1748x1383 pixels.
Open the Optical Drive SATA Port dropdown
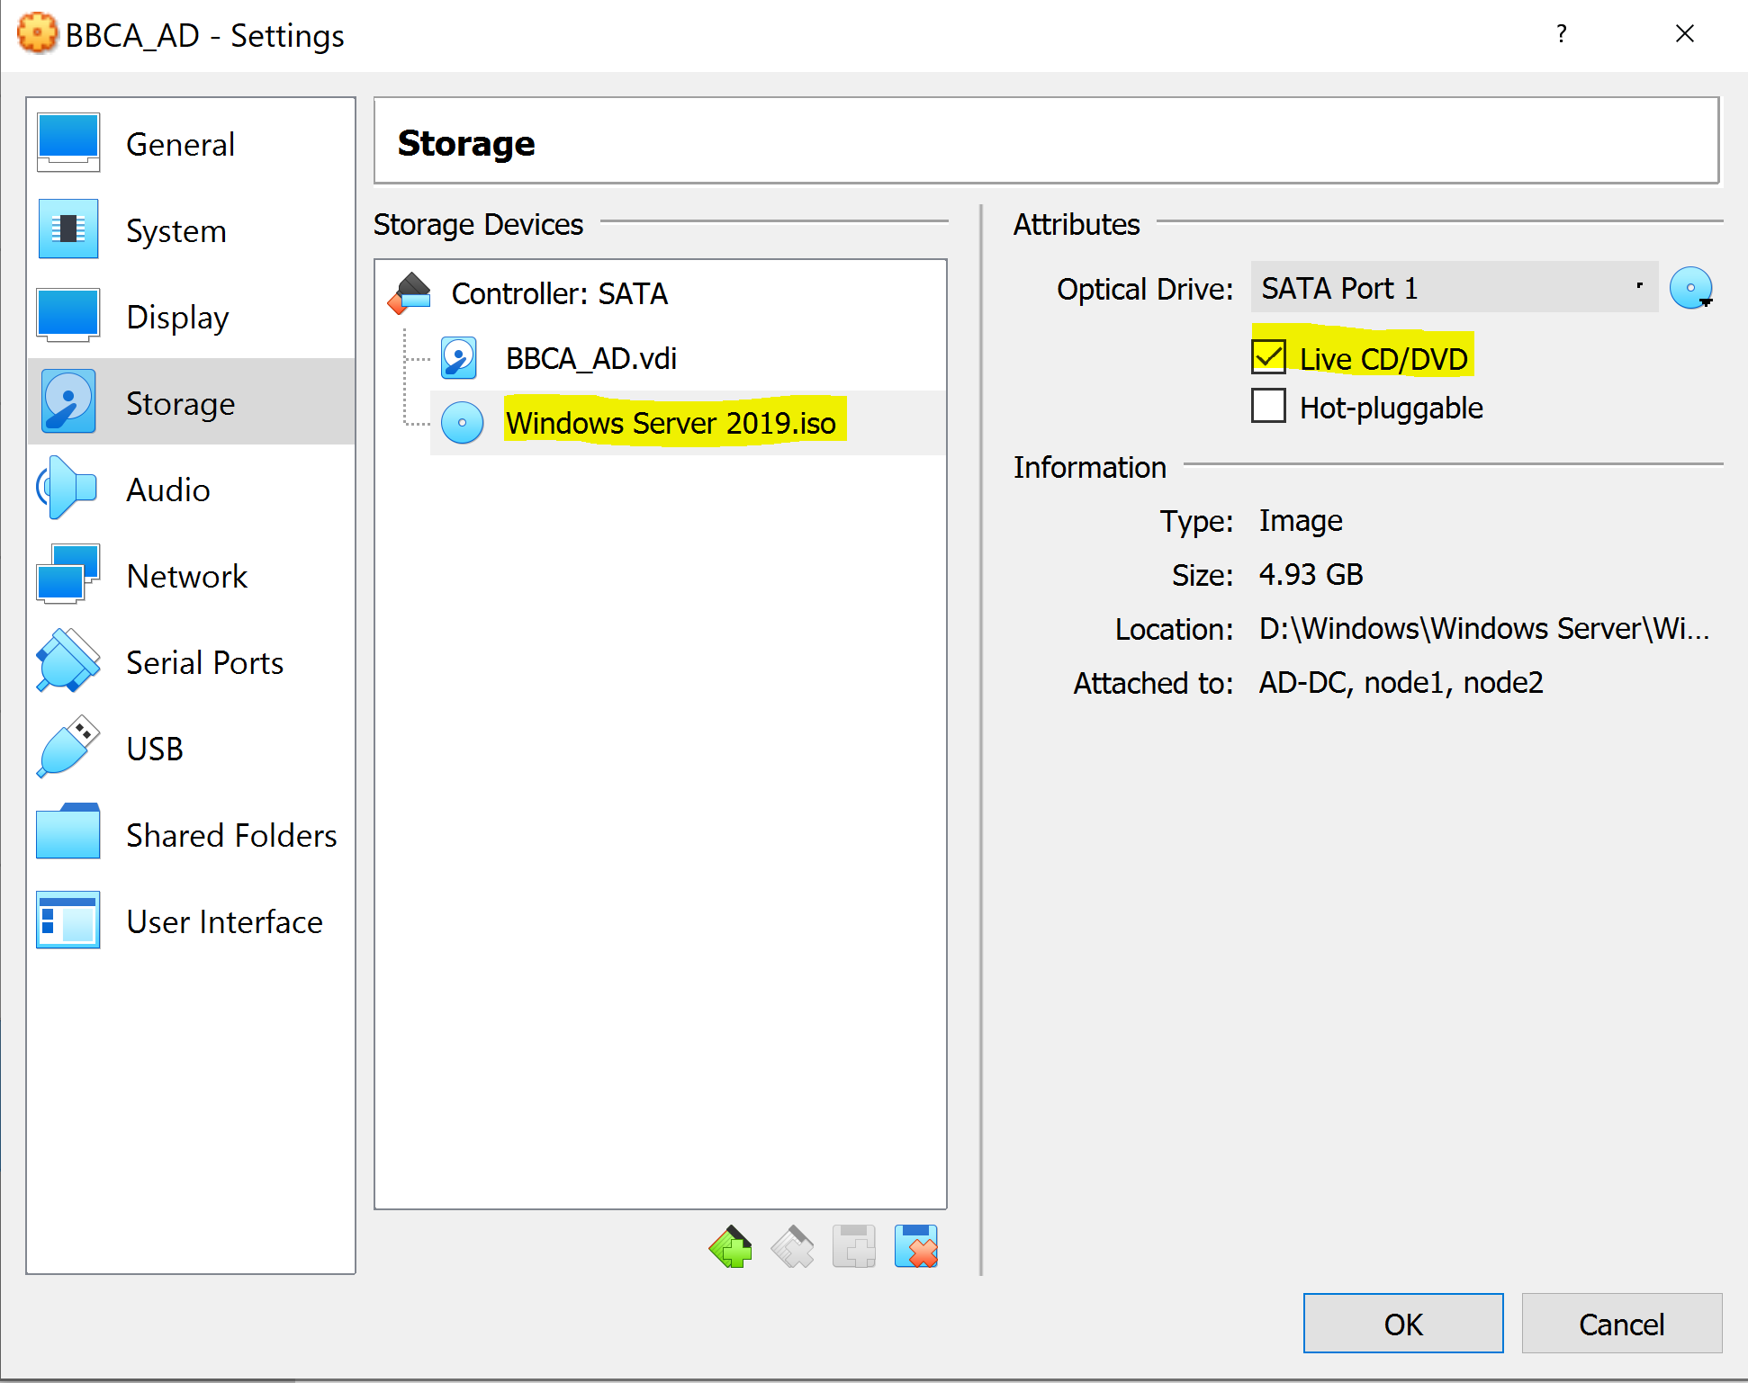[1454, 288]
